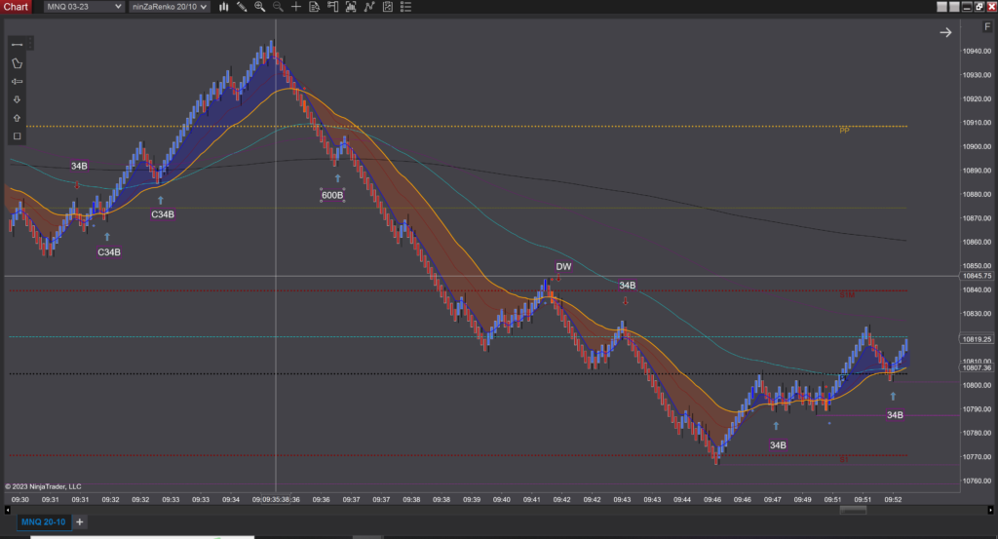Screen dimensions: 998x539
Task: Click the 10940.00 price axis label
Action: tap(977, 51)
